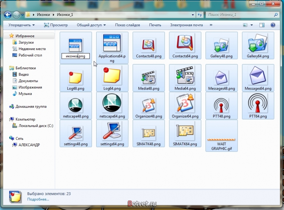The image size is (284, 210).
Task: Click Электронная почта in the toolbar
Action: (x=186, y=25)
